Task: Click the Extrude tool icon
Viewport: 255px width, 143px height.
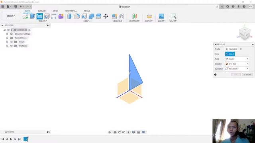Action: [33, 16]
